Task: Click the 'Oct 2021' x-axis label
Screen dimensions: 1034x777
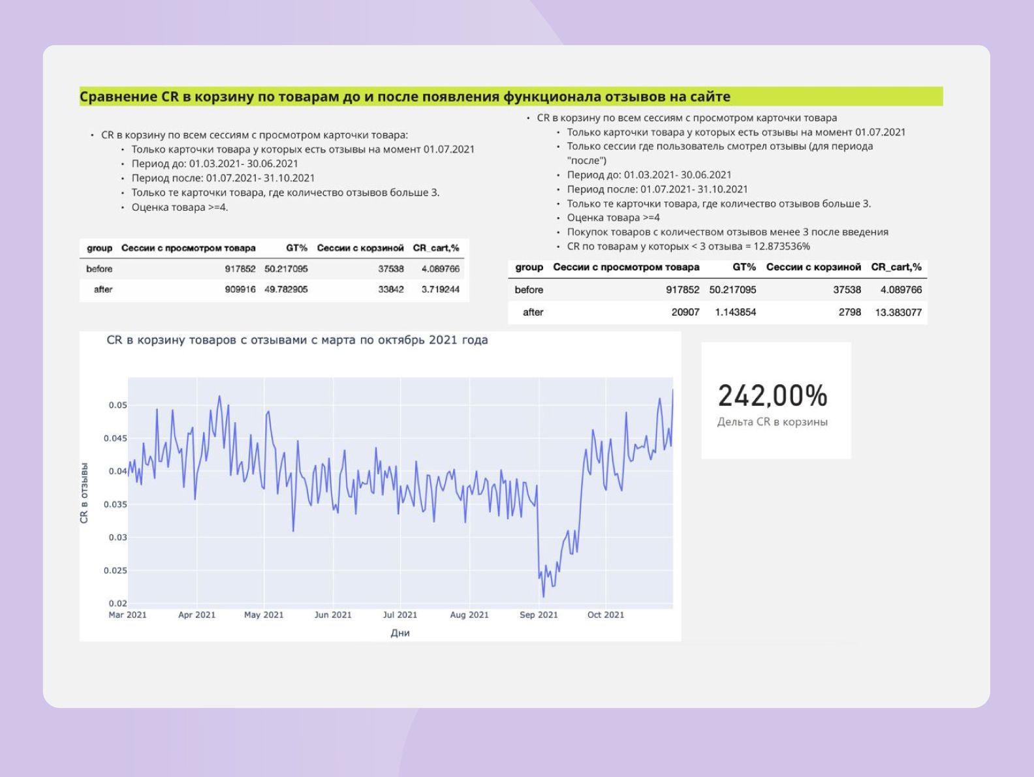Action: (605, 615)
